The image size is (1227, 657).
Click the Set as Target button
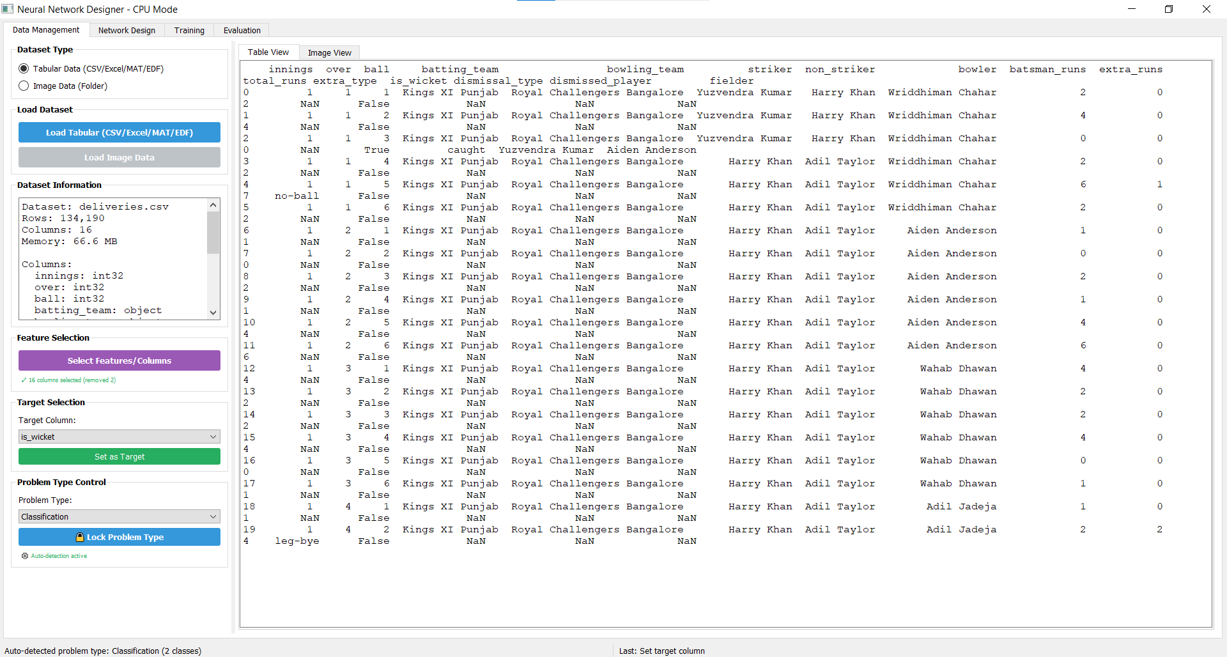[120, 456]
